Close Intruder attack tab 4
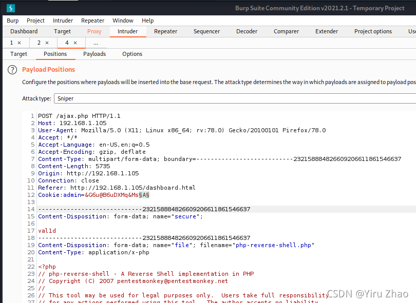Viewport: 416px width, 303px height. coord(75,43)
